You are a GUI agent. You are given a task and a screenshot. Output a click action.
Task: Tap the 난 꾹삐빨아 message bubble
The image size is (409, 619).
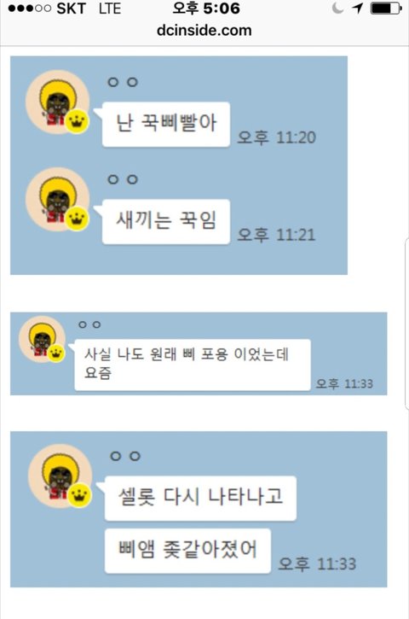(x=166, y=125)
